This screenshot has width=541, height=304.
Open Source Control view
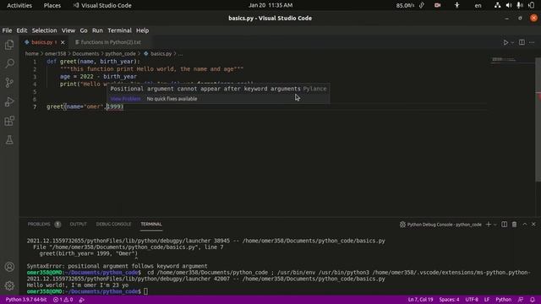[x=9, y=83]
